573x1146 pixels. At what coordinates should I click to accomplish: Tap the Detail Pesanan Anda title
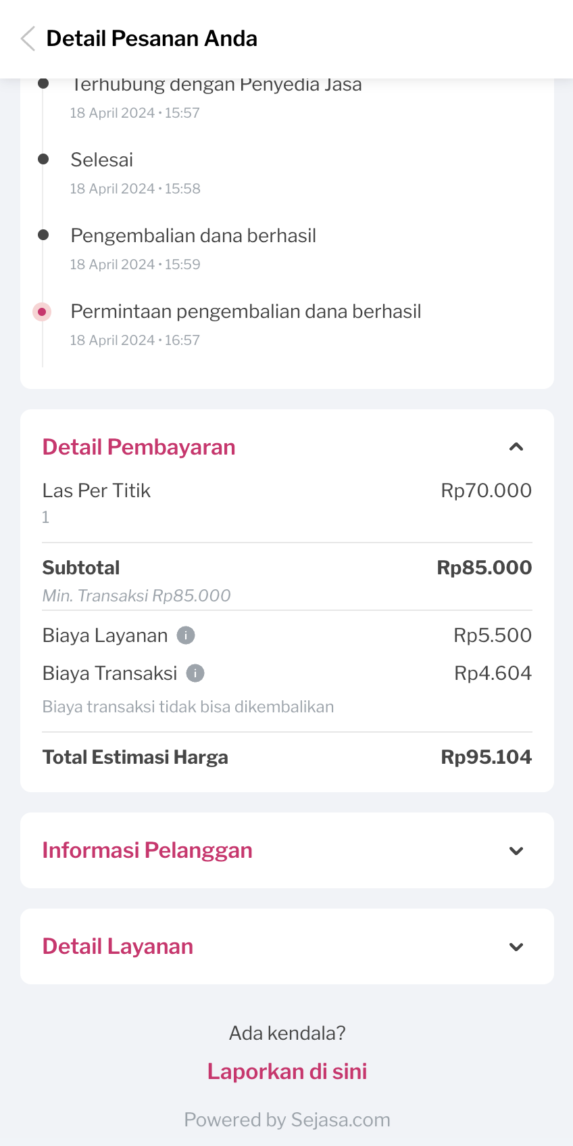click(x=152, y=39)
